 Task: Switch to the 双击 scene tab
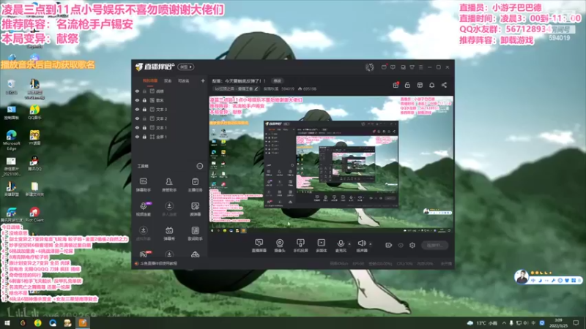click(x=168, y=80)
